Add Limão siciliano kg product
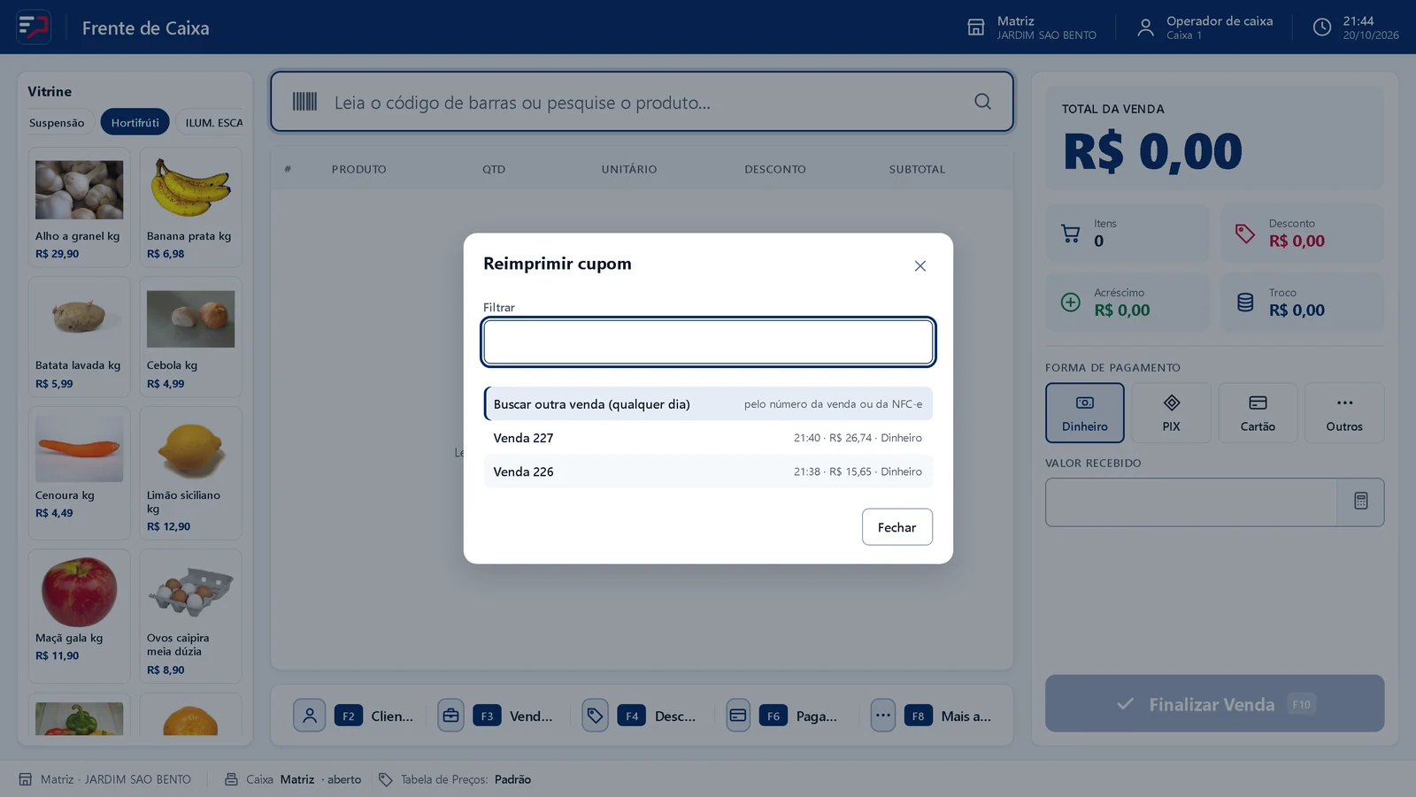The height and width of the screenshot is (797, 1416). point(190,473)
